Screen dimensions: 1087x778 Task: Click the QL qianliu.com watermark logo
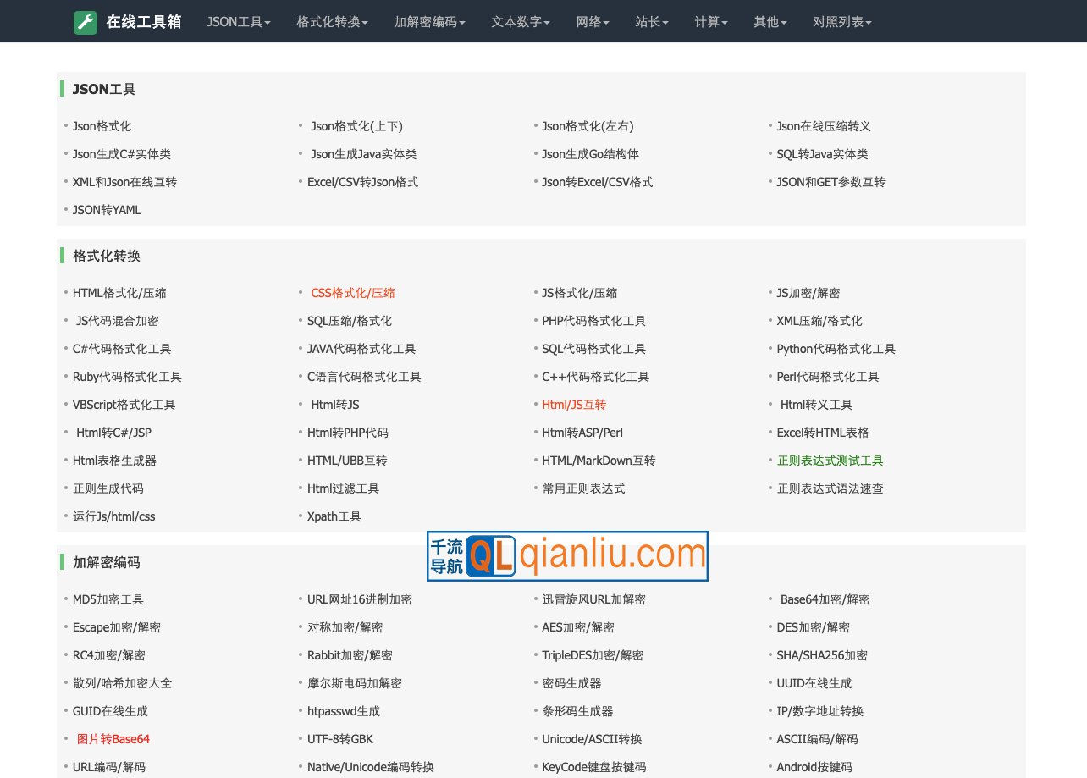tap(566, 556)
